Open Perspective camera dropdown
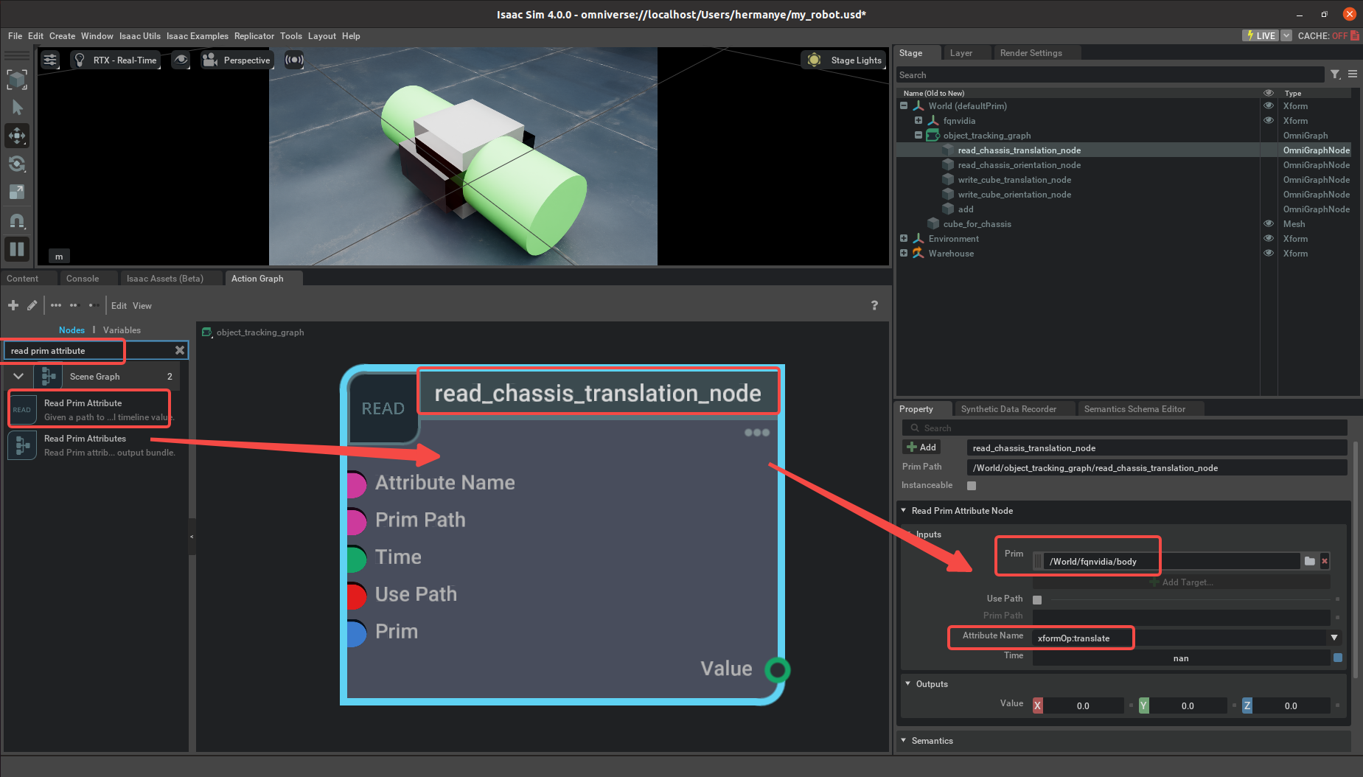 coord(237,60)
